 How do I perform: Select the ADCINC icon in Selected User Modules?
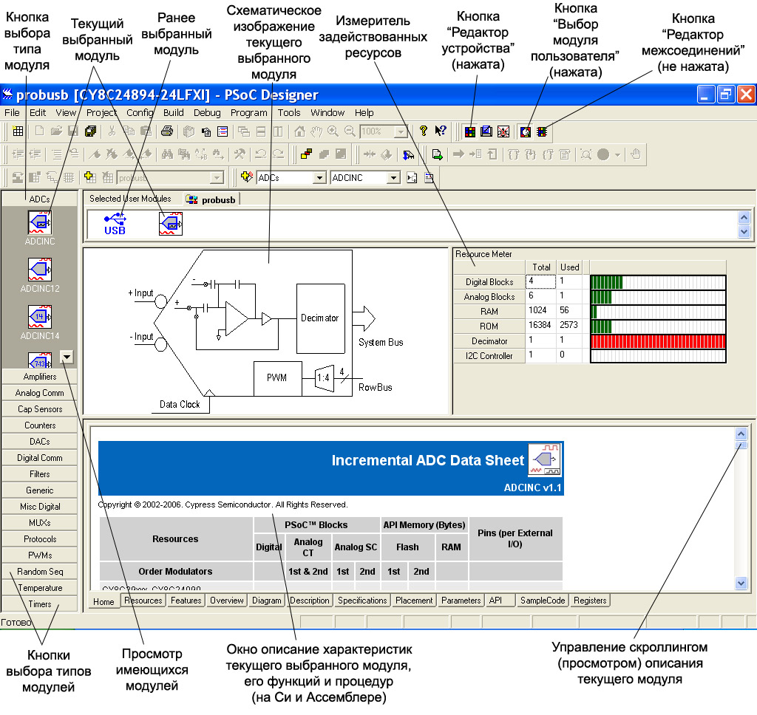click(x=171, y=224)
